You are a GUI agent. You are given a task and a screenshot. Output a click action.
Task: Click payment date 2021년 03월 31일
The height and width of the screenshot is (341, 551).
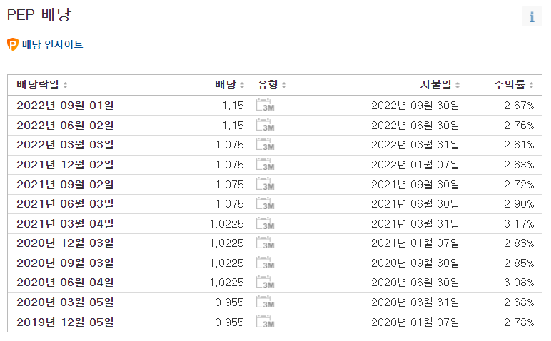(415, 224)
